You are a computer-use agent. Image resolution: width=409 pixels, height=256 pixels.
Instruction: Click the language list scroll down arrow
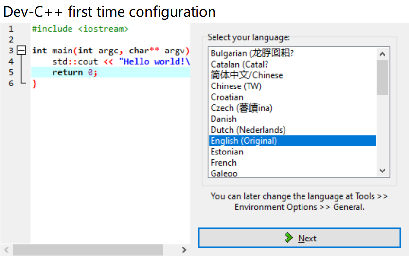[x=382, y=171]
